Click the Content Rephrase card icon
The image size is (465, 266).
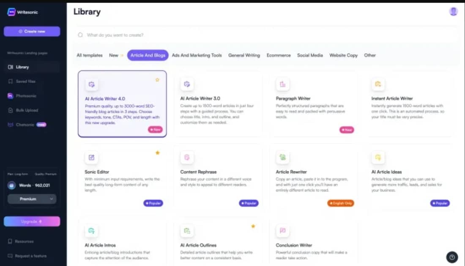point(187,157)
